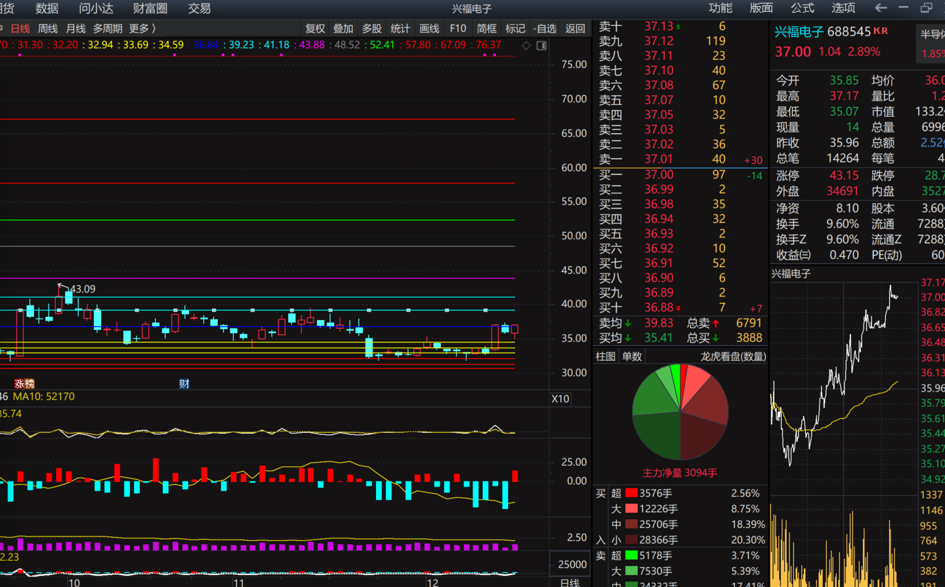
Task: Expand the 更多 period options
Action: pyautogui.click(x=142, y=29)
